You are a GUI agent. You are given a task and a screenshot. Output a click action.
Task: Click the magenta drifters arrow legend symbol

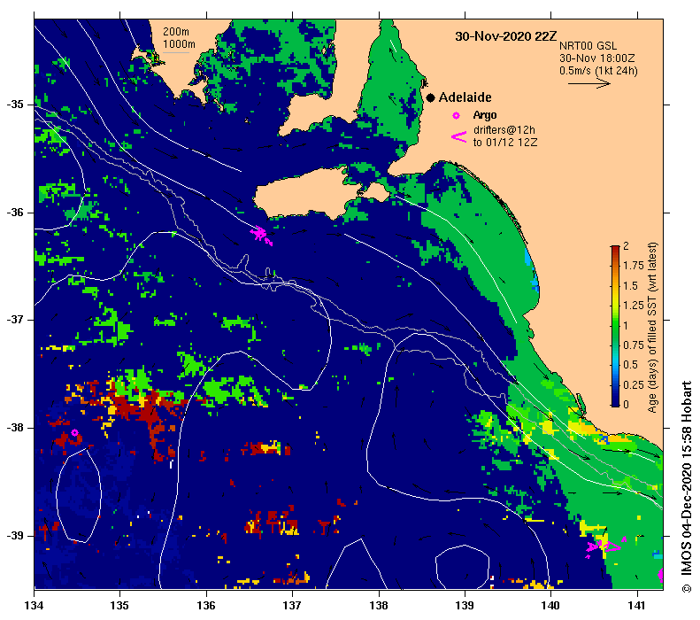(459, 136)
